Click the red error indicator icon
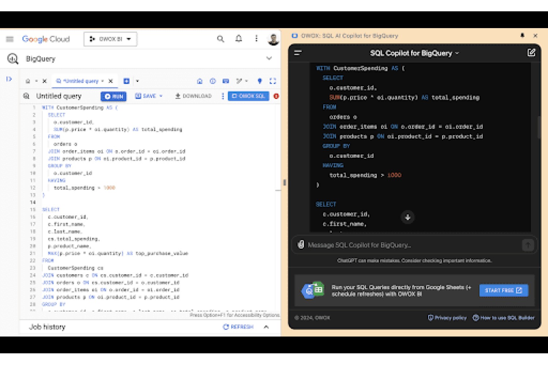This screenshot has width=548, height=365. click(276, 96)
